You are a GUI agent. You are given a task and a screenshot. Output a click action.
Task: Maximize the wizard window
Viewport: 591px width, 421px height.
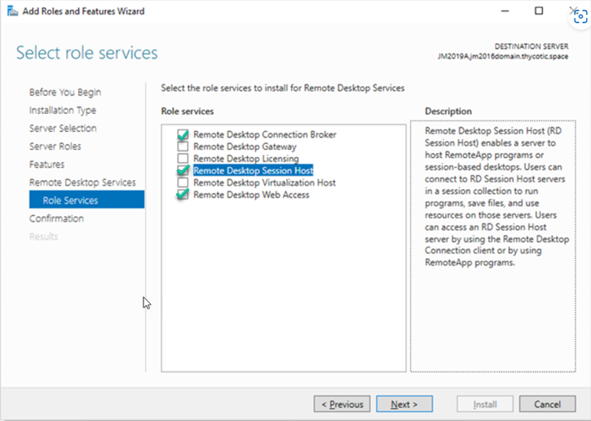click(539, 11)
